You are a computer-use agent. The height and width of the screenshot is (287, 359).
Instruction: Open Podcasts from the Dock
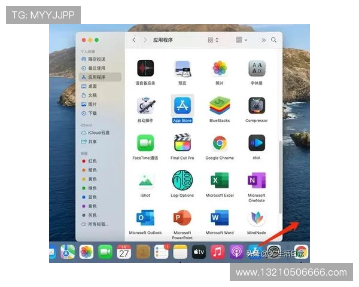click(x=236, y=252)
